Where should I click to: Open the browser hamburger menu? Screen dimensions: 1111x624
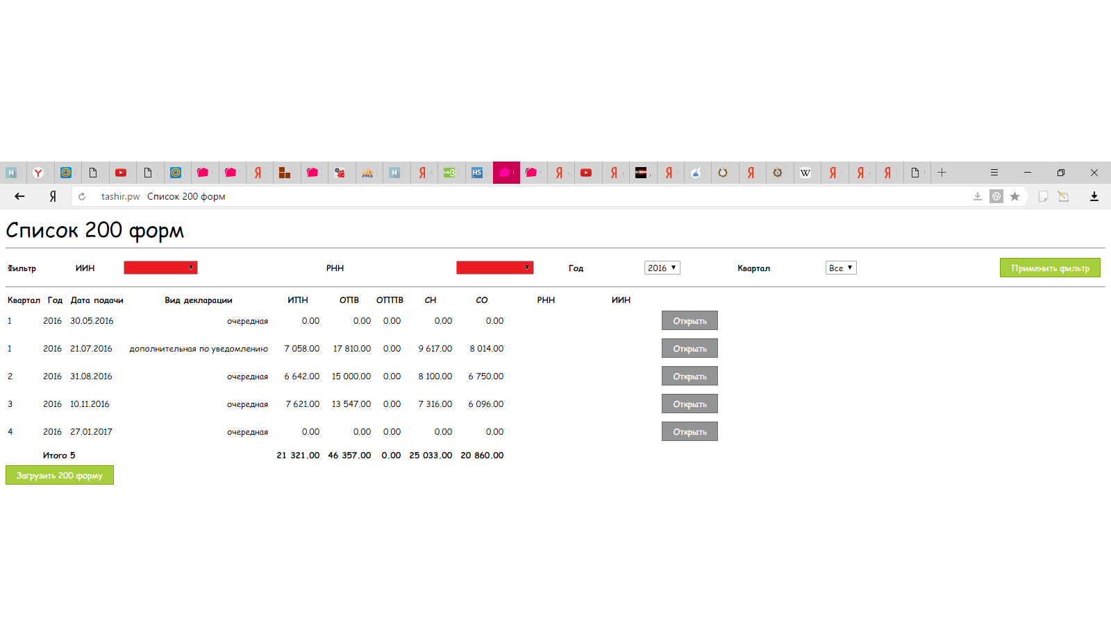(994, 173)
